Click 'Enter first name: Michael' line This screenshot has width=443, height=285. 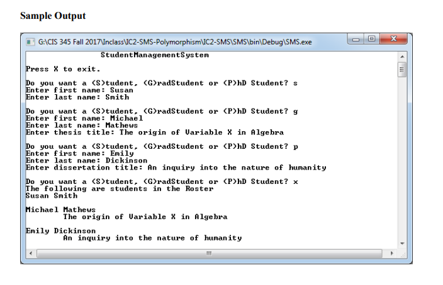[84, 119]
